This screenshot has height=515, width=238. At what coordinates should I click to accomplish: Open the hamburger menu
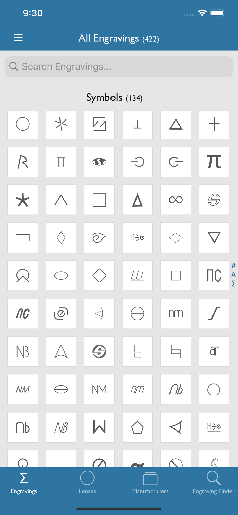click(18, 38)
